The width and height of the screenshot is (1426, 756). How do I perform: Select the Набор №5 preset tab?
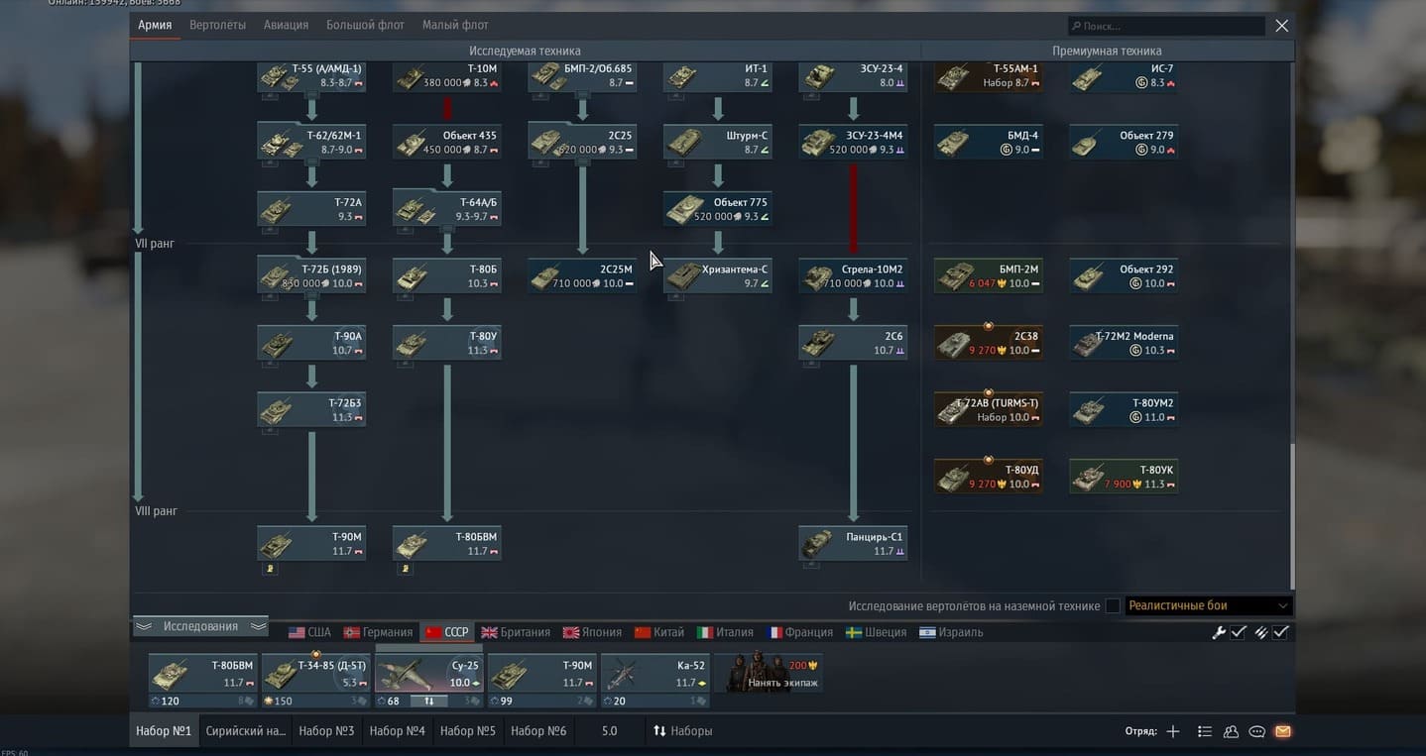(x=467, y=731)
